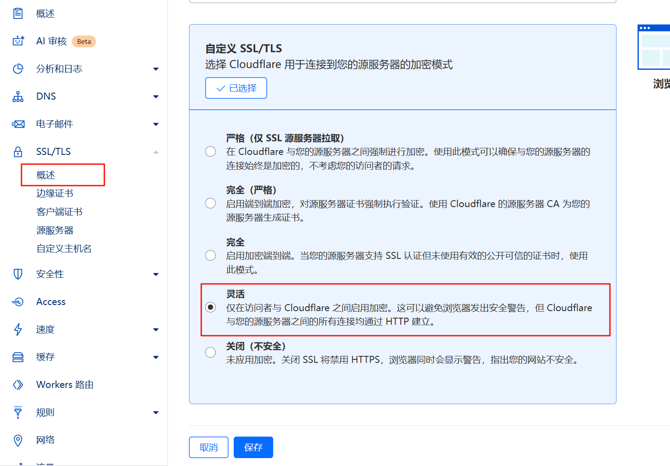Image resolution: width=670 pixels, height=466 pixels.
Task: Collapse the SSL/TLS menu arrow
Action: tap(156, 152)
